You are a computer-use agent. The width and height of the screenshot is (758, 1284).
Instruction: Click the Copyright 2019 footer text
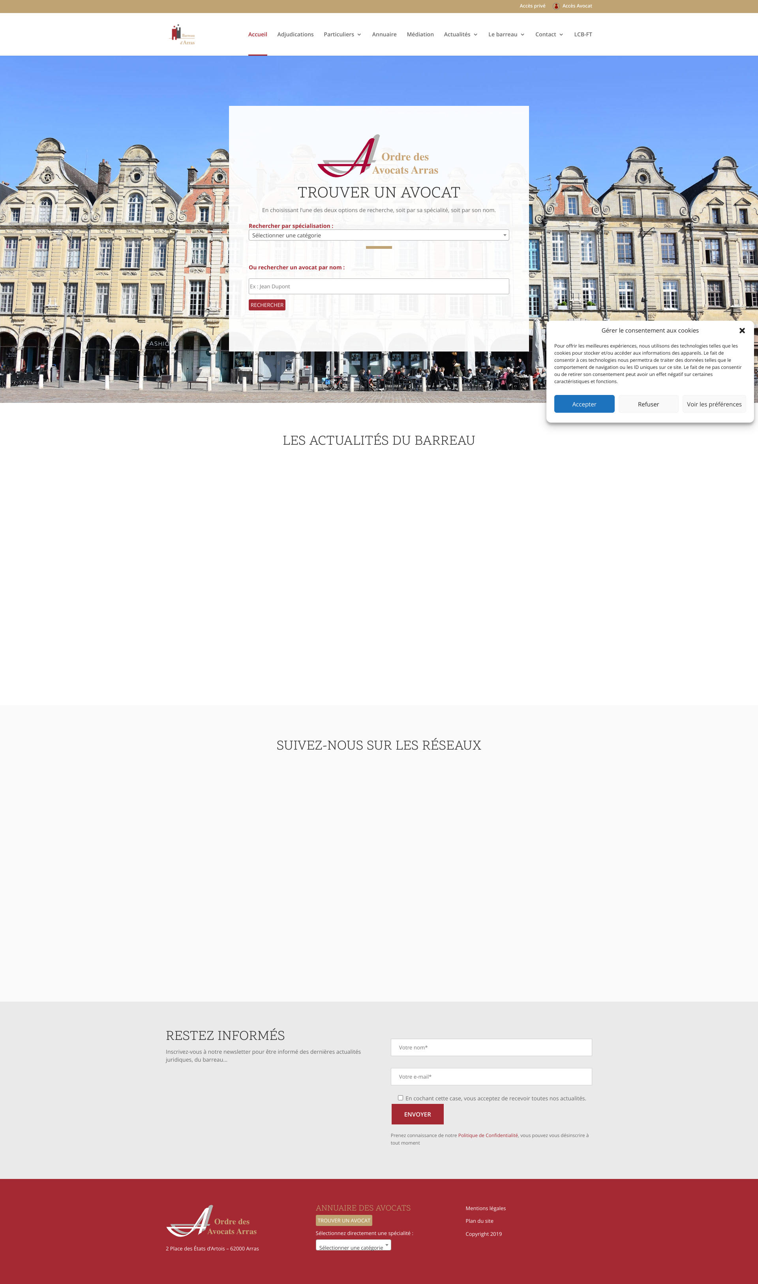483,1233
